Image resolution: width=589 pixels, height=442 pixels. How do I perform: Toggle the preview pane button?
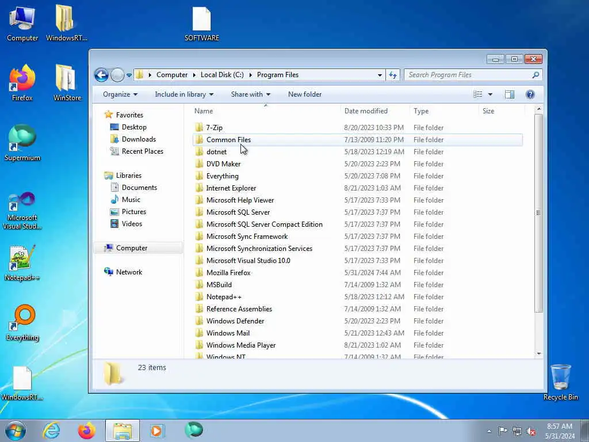(x=510, y=94)
